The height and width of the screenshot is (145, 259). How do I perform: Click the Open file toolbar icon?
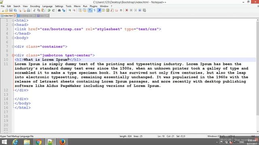click(x=6, y=10)
